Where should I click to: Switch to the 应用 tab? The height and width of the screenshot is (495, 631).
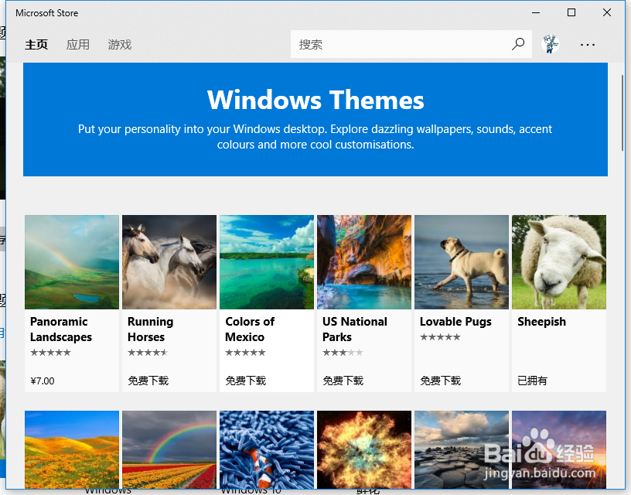pos(77,44)
